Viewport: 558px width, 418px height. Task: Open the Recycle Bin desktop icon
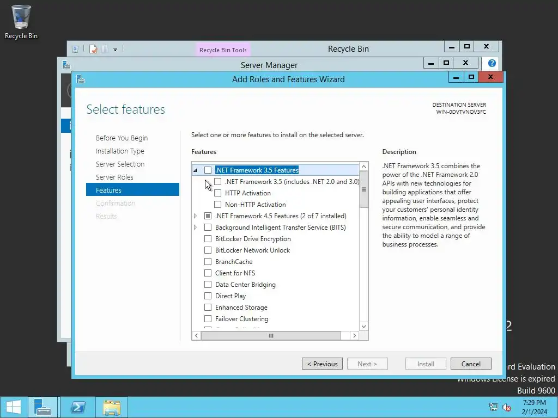[21, 22]
